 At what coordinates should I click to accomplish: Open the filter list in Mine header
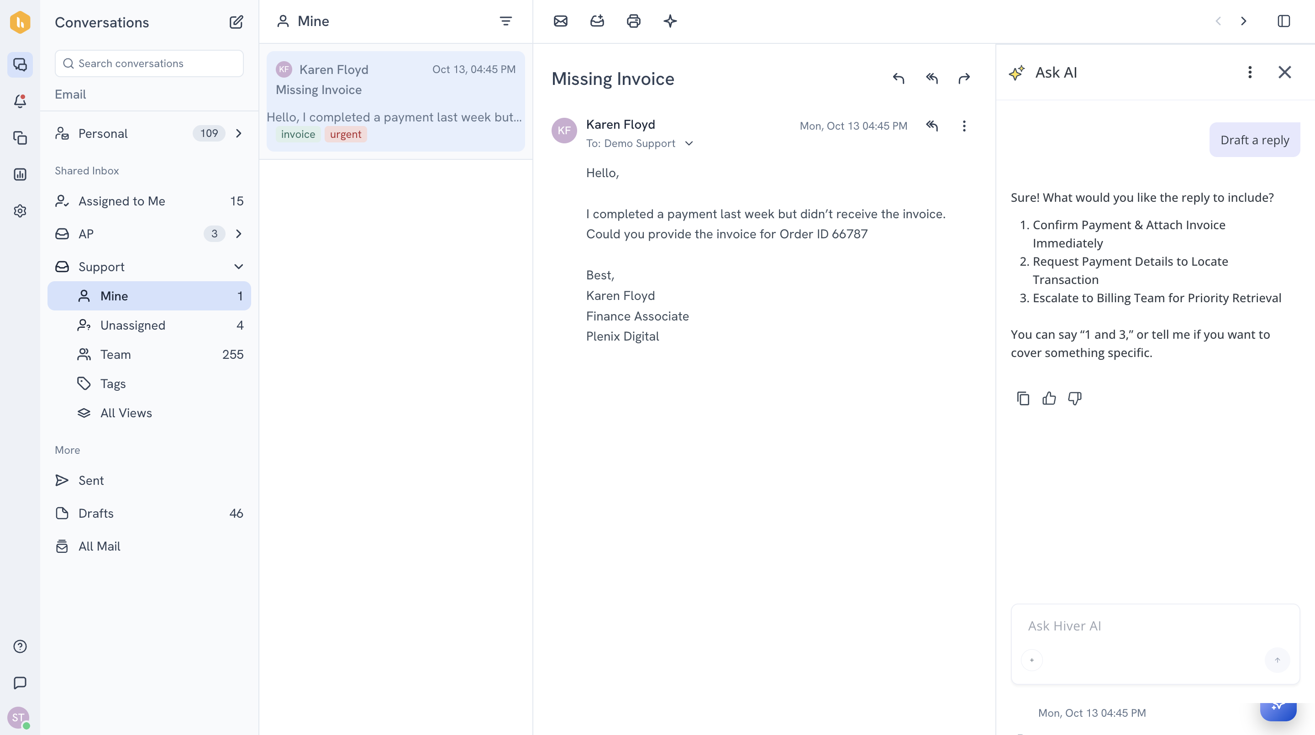505,21
